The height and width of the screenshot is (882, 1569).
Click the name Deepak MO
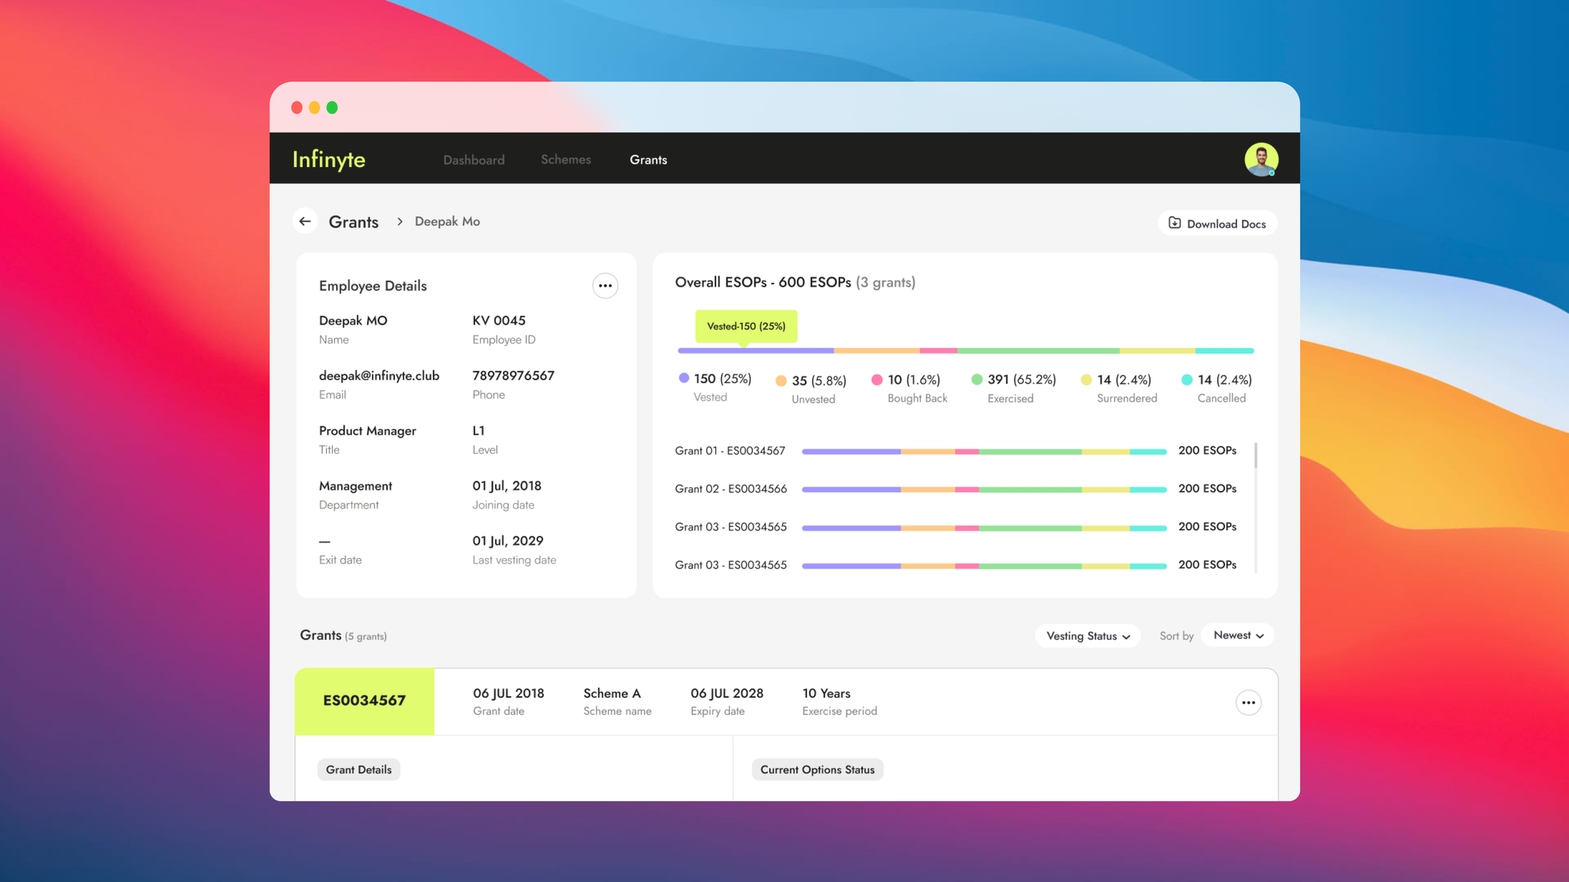point(353,321)
